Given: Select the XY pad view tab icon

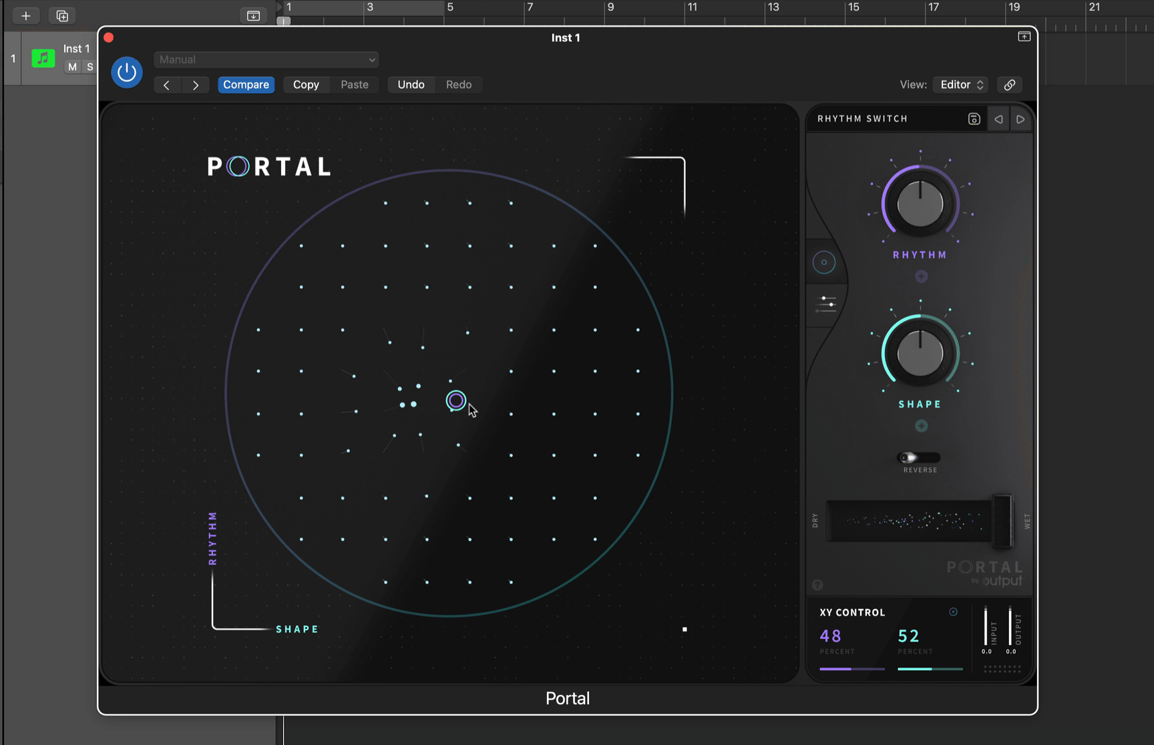Looking at the screenshot, I should 825,262.
